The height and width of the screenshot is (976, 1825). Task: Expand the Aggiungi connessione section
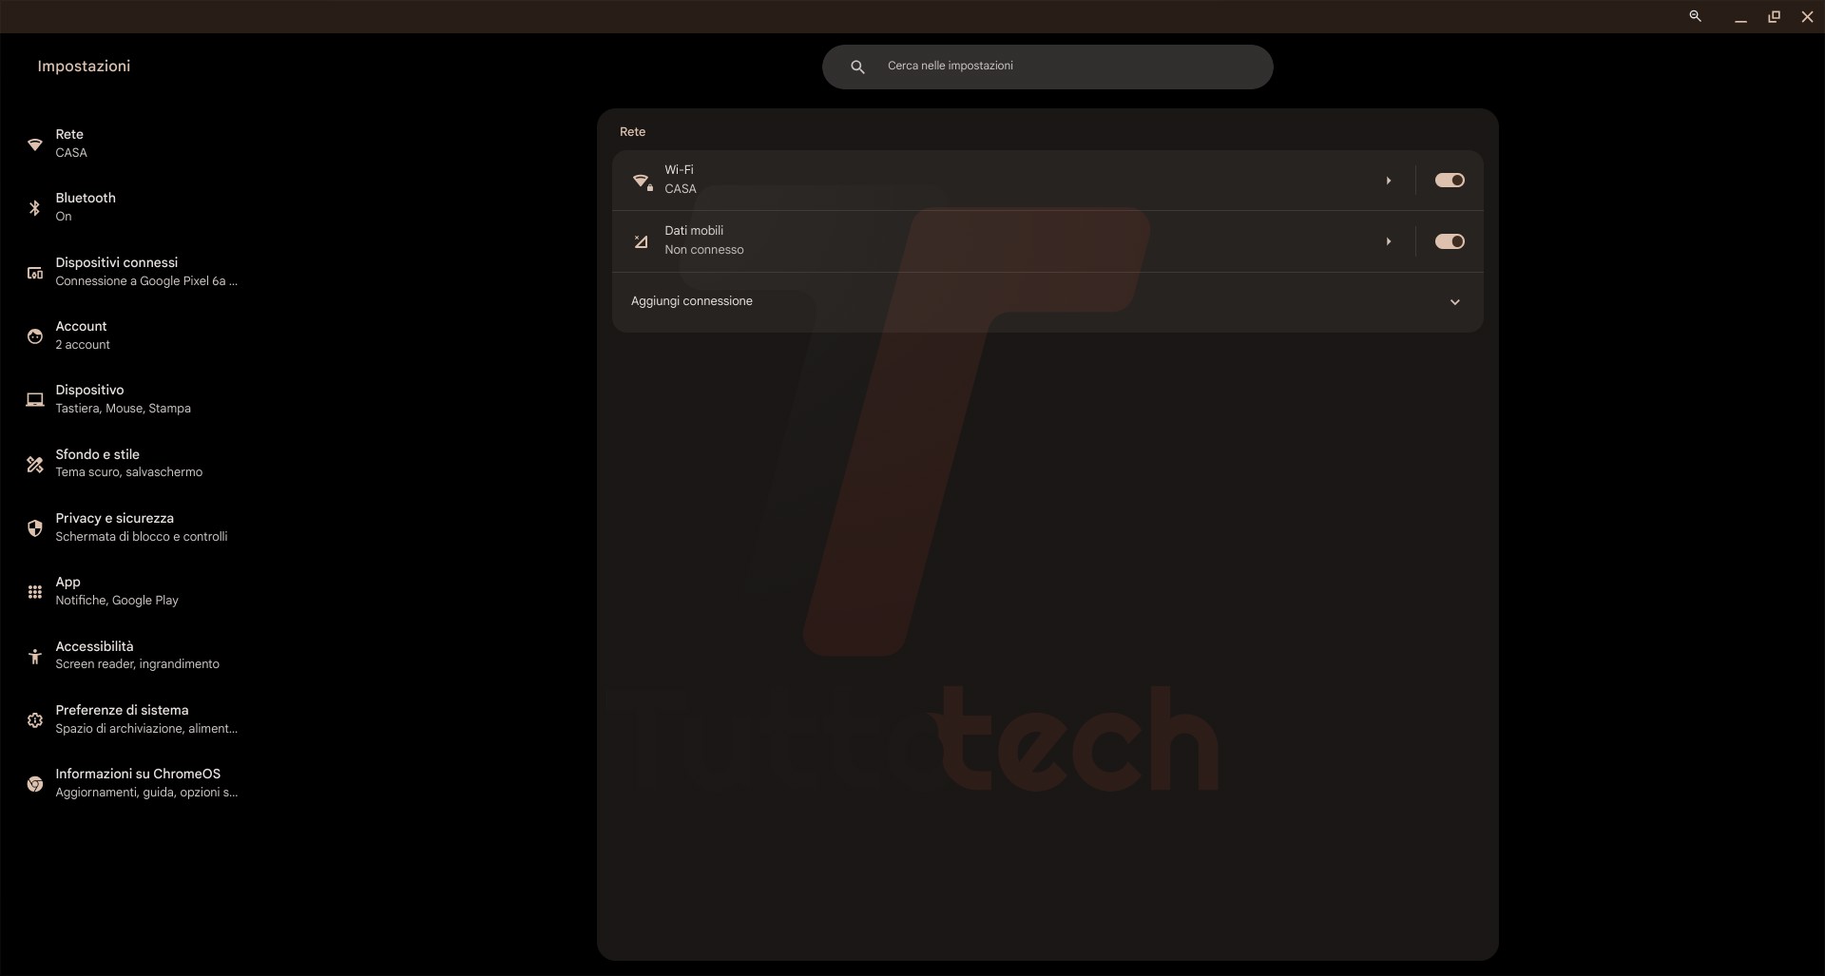point(1455,301)
